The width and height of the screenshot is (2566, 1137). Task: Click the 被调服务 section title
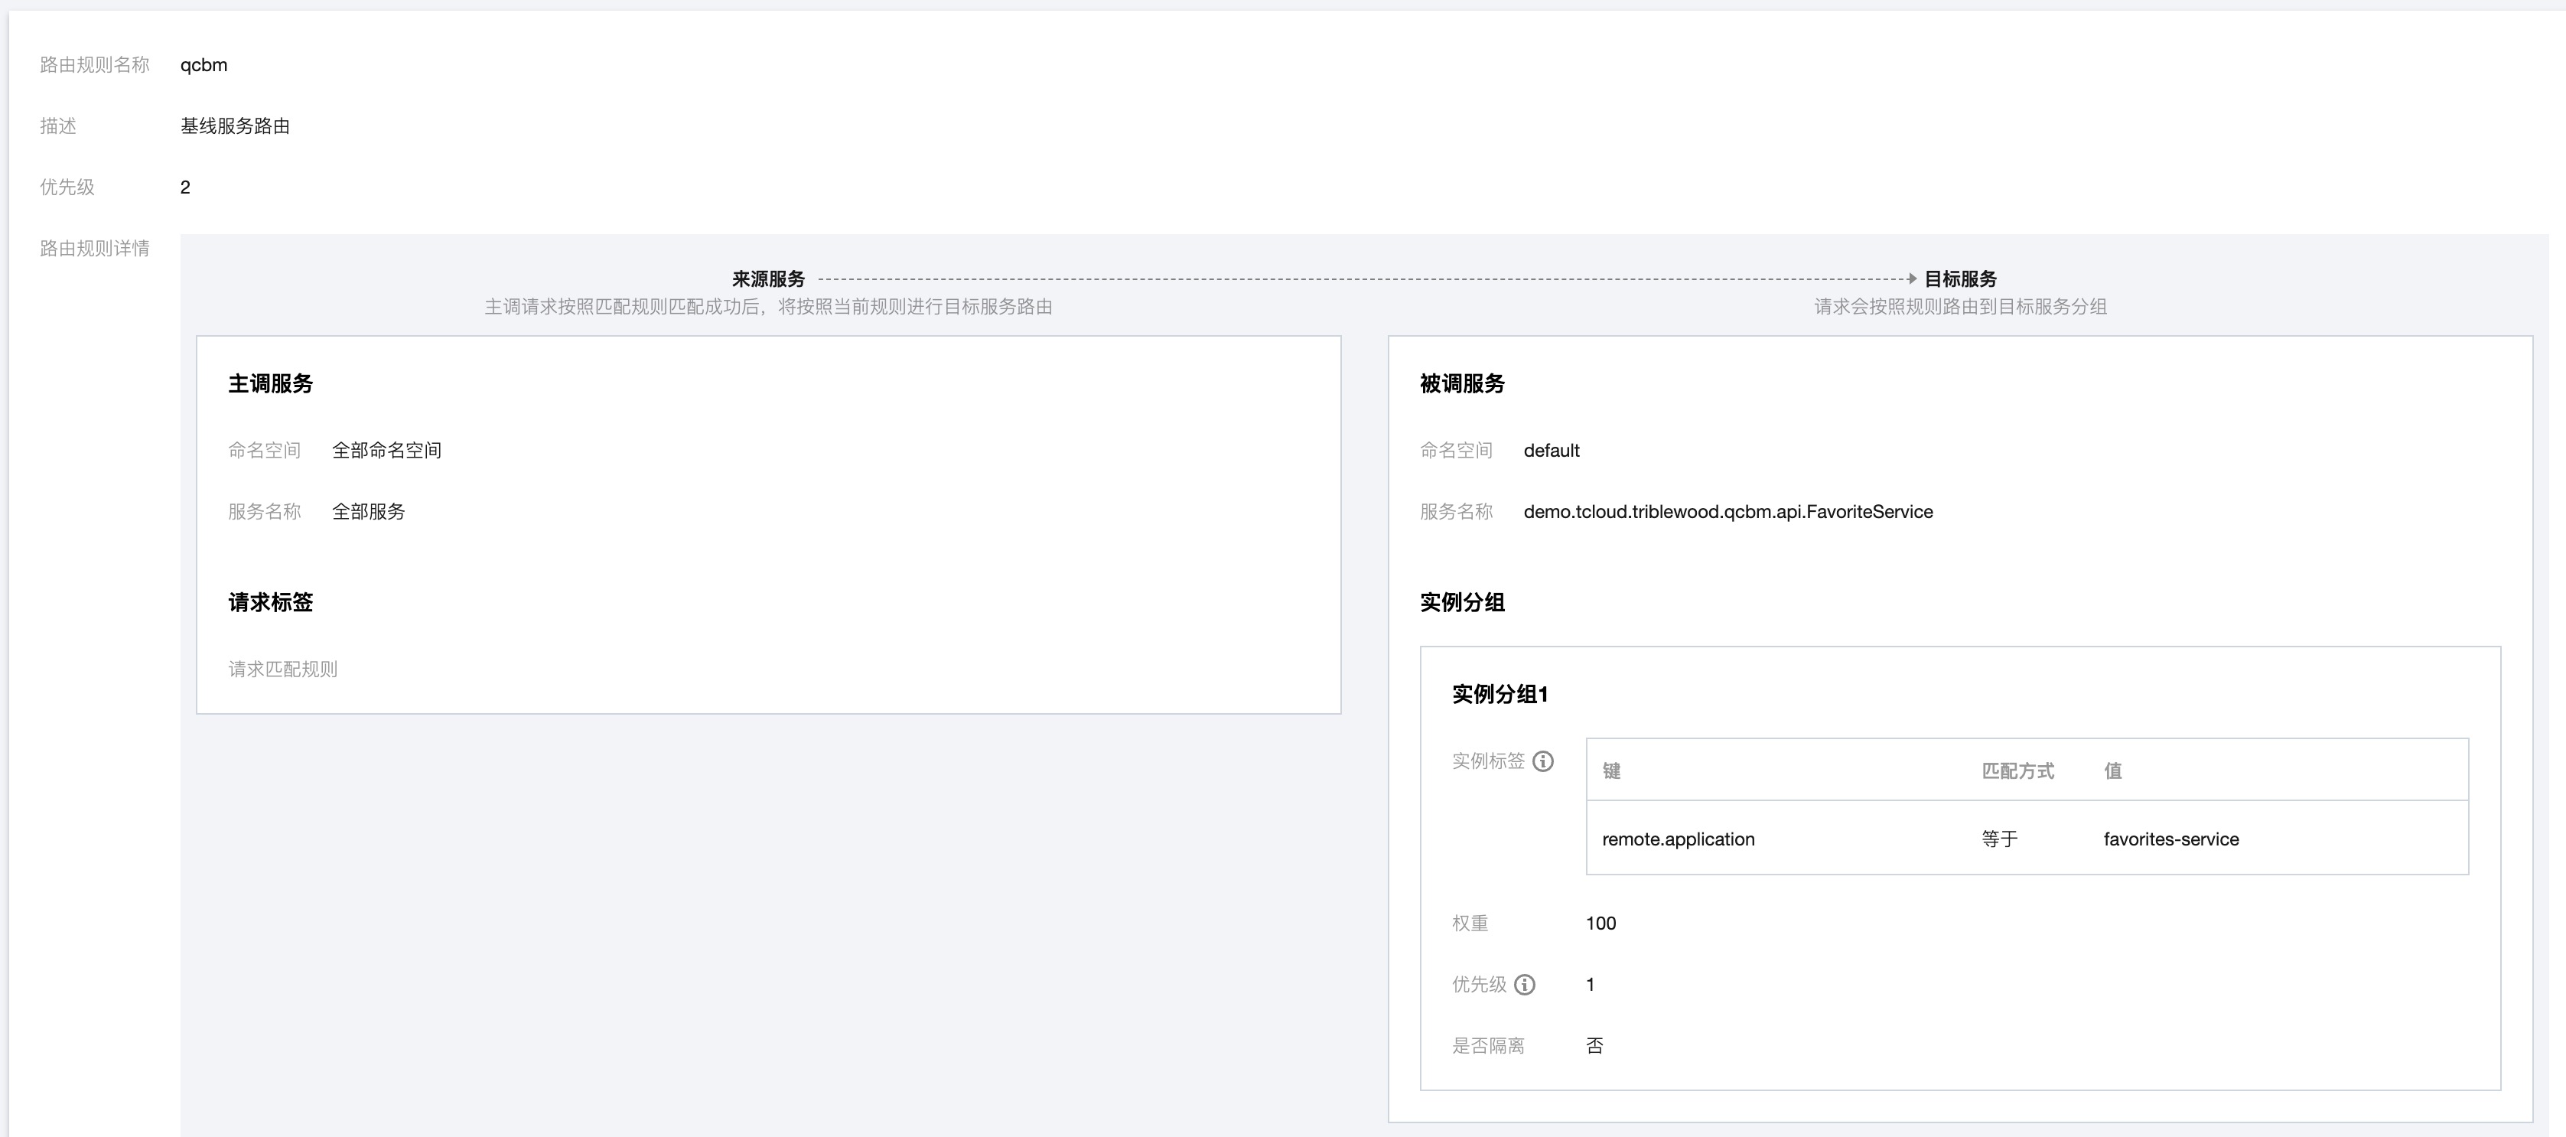tap(1462, 383)
